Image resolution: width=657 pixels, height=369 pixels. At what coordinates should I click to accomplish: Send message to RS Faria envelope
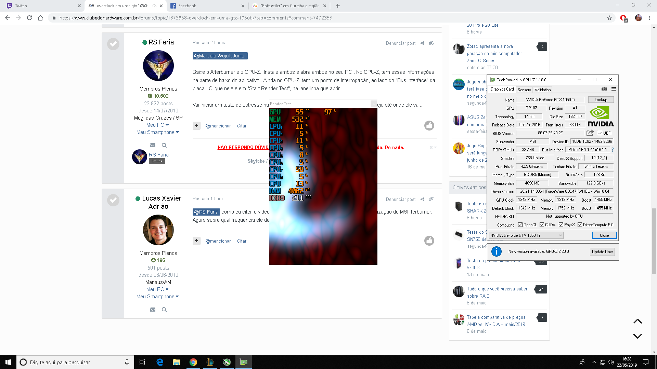[x=153, y=145]
